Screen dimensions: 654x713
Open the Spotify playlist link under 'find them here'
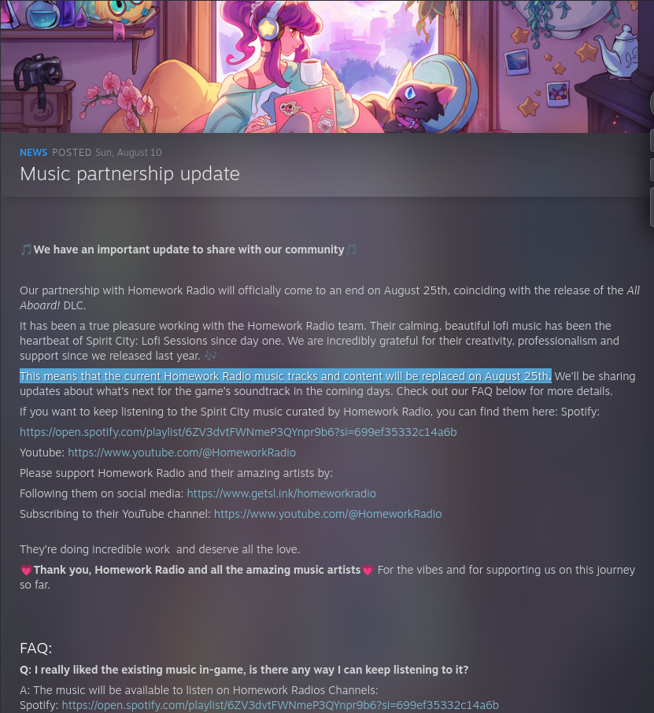pos(238,432)
